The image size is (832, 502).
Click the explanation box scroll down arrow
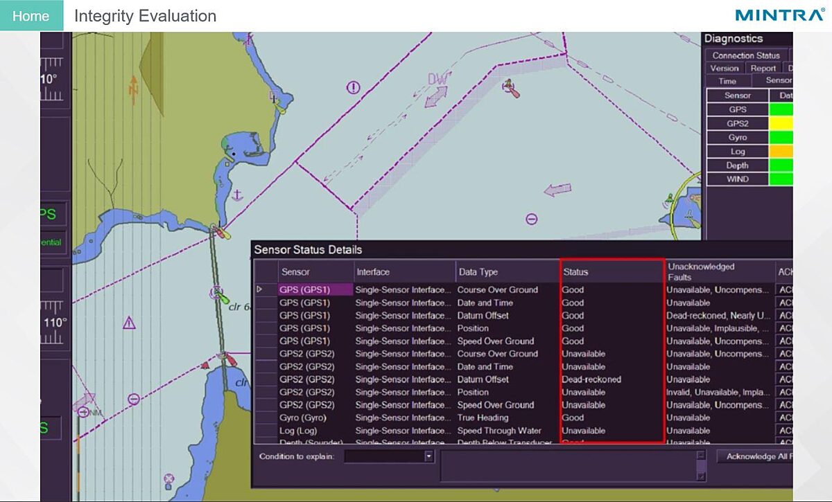click(701, 476)
